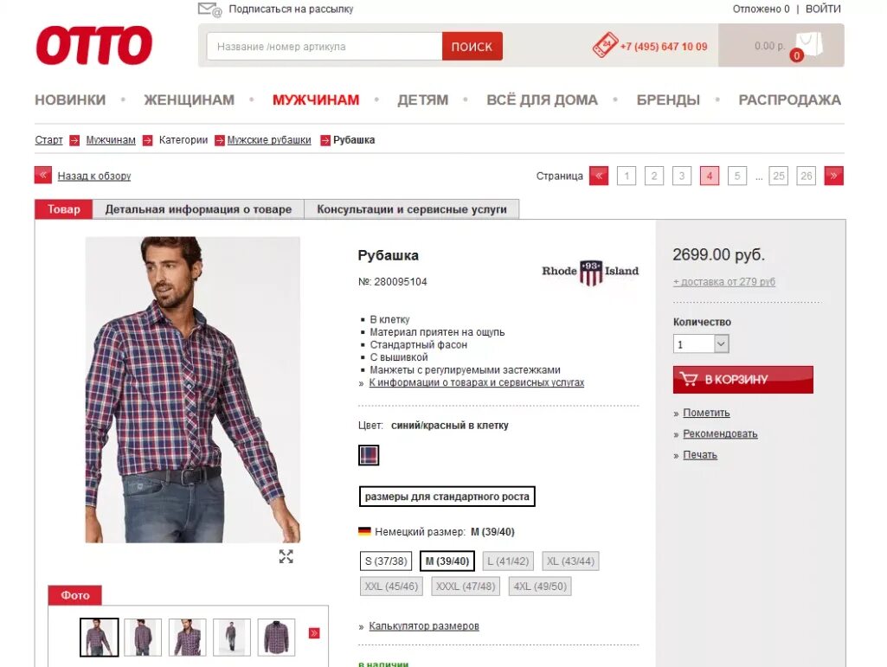The image size is (887, 667).
Task: Open the МУЖЧИНАМ menu category
Action: click(x=316, y=100)
